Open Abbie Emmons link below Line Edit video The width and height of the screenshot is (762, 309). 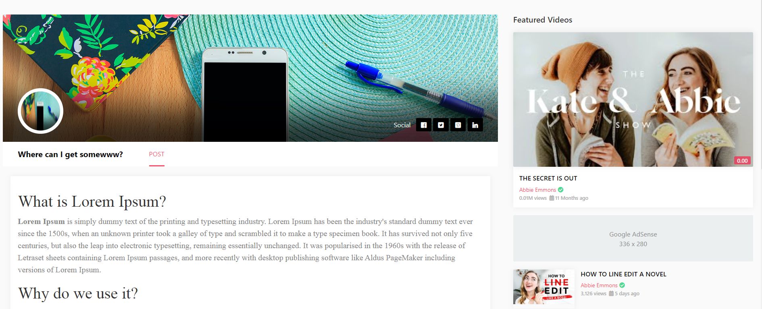click(599, 285)
